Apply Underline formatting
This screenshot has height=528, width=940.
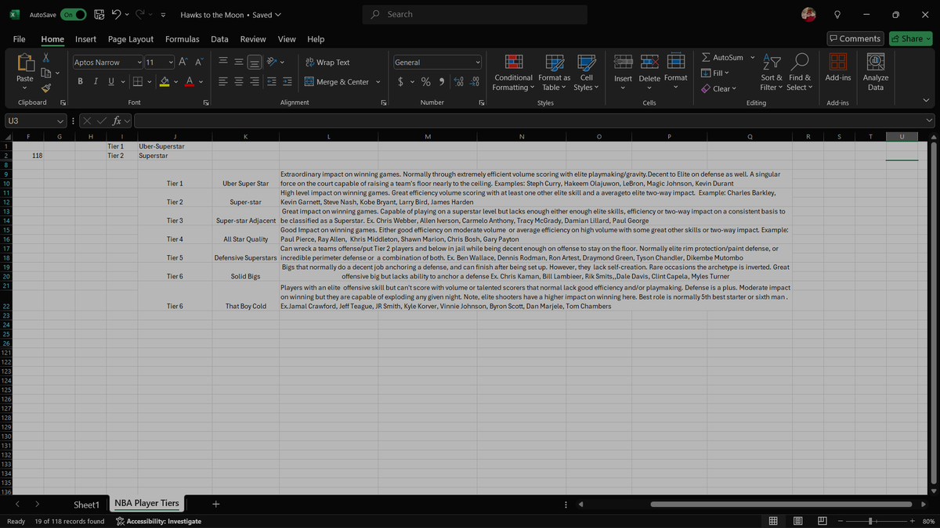(x=110, y=81)
